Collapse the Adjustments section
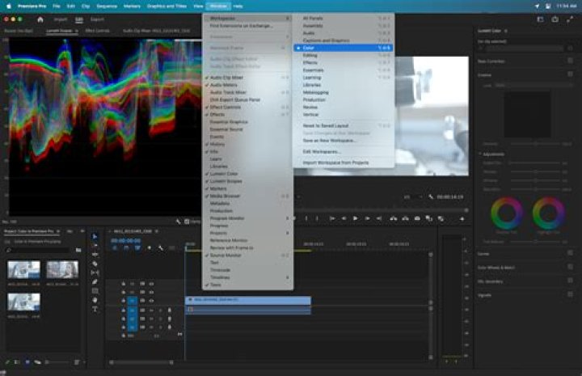Viewport: 582px width, 376px height. 479,153
